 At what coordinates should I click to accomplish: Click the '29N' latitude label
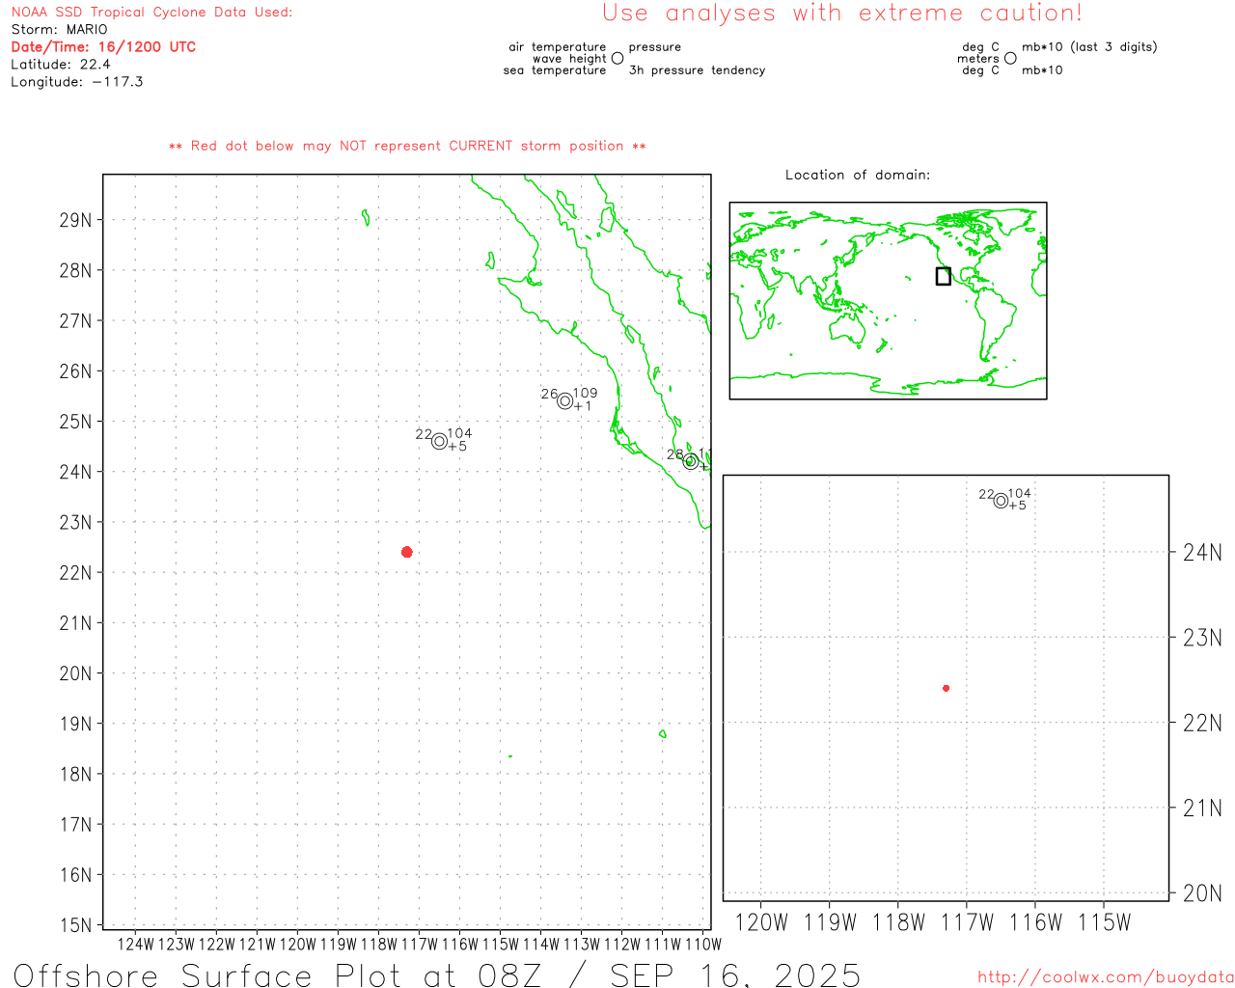coord(75,220)
